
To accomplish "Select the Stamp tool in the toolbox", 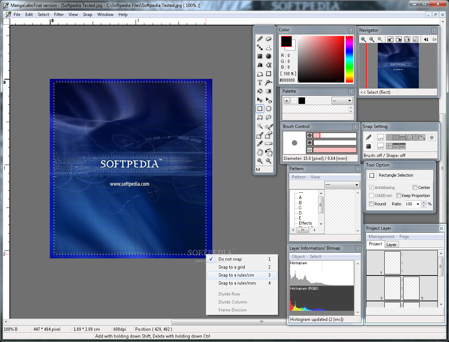I will (269, 47).
